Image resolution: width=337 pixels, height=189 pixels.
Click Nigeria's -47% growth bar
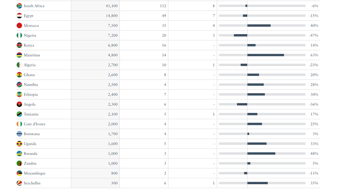point(241,35)
